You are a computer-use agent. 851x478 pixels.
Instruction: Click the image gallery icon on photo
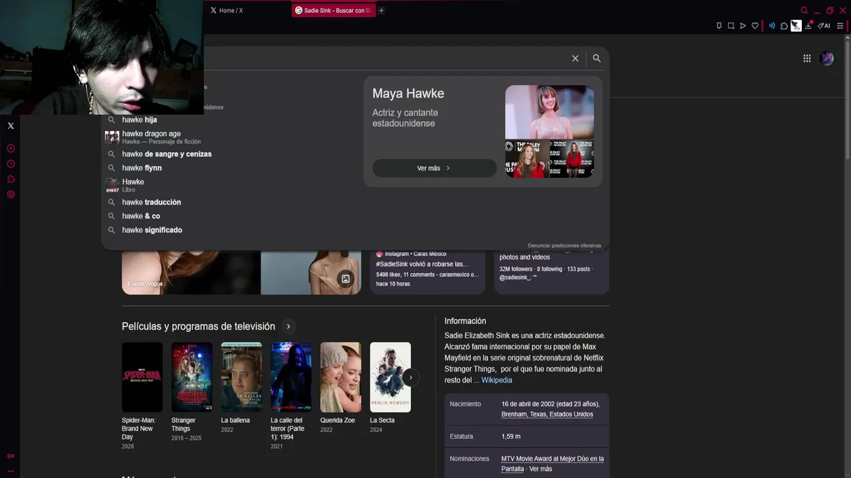[346, 279]
